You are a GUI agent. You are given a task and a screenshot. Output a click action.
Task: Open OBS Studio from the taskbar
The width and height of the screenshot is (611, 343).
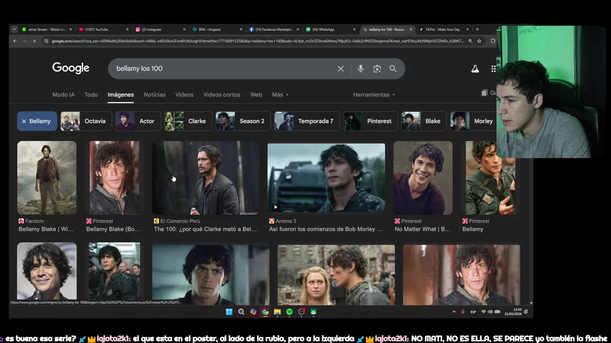pyautogui.click(x=301, y=312)
